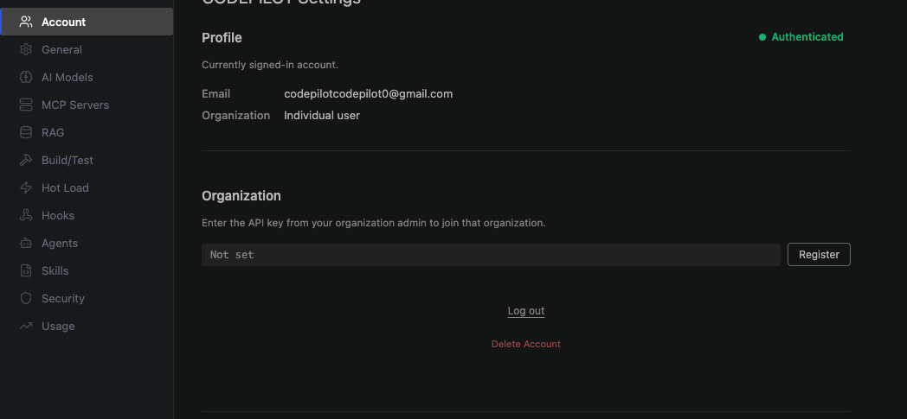View the Usage section

[87, 327]
